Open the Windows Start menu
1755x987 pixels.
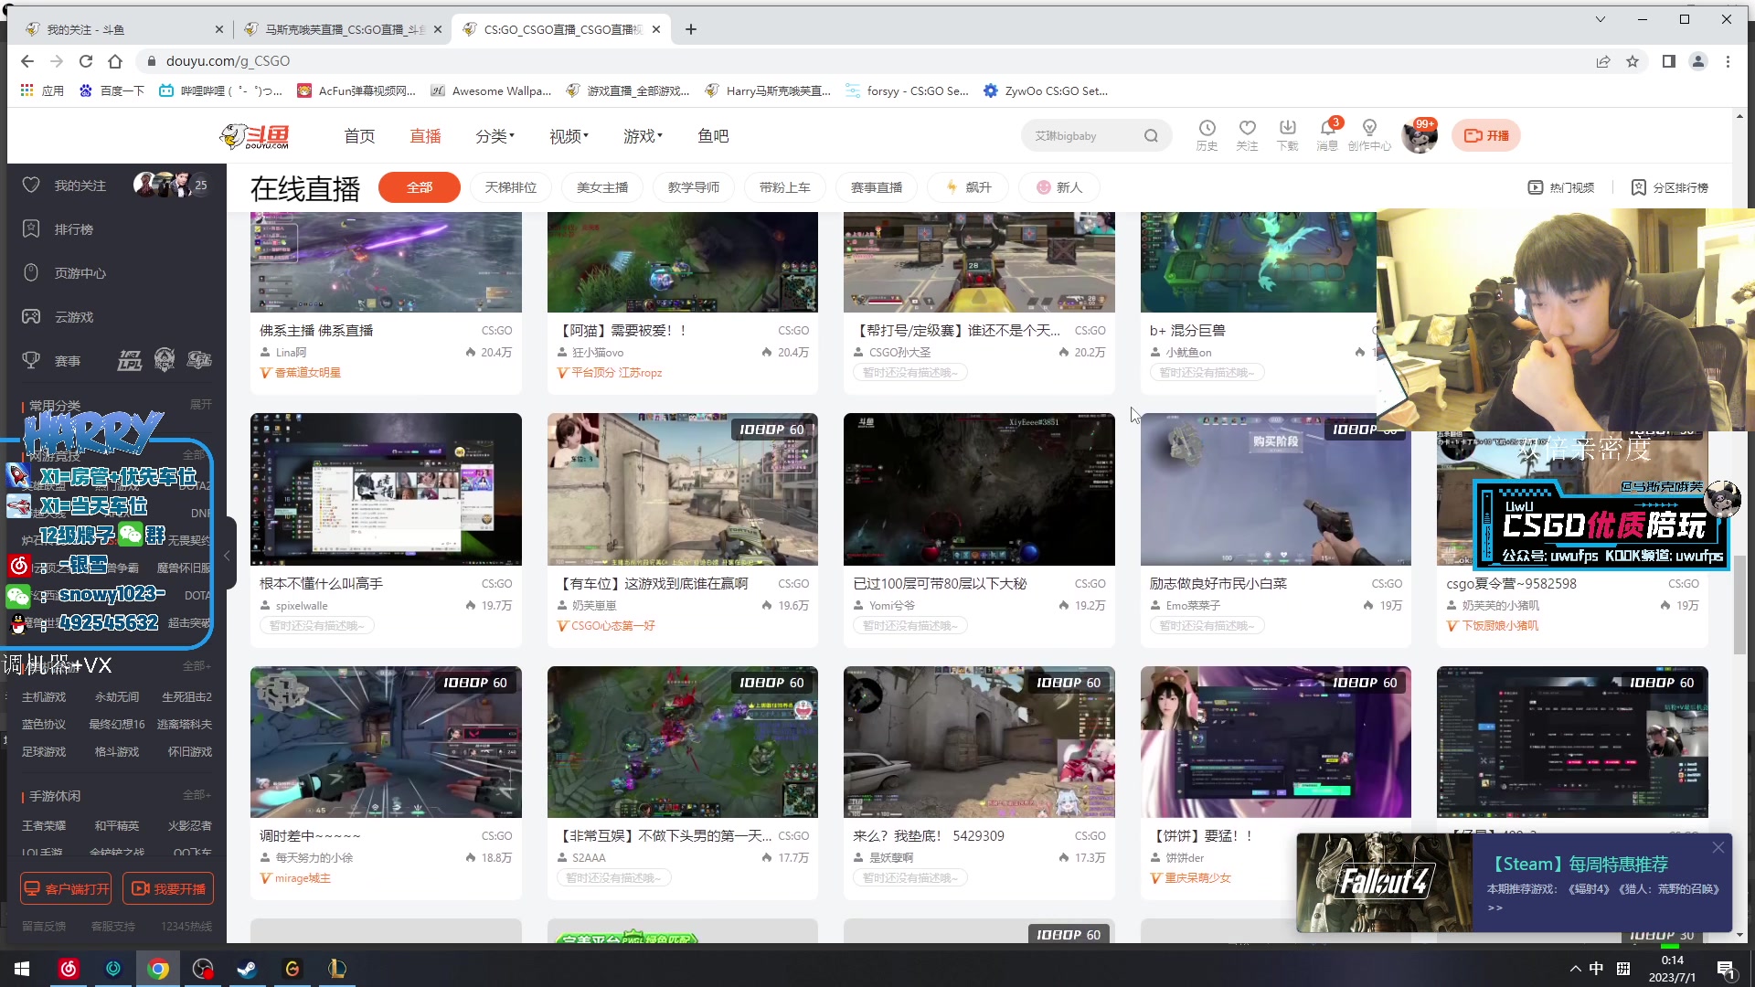pyautogui.click(x=22, y=969)
